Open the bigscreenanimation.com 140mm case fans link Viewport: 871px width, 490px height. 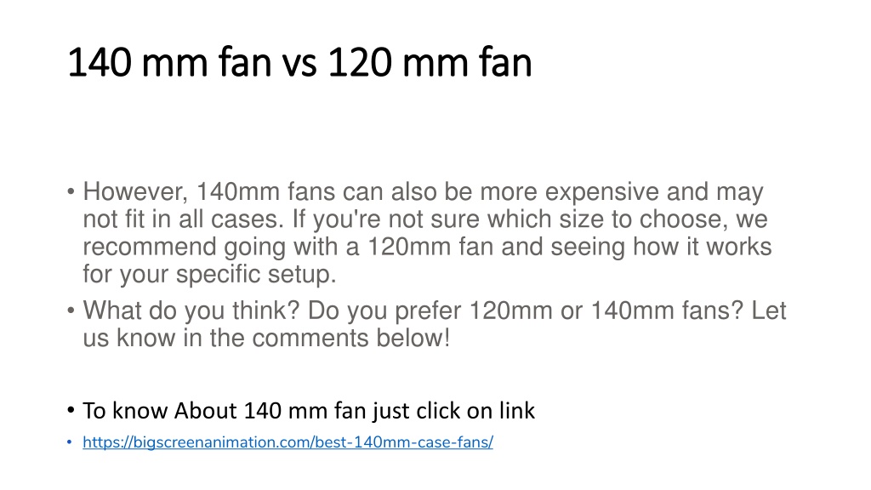[287, 442]
